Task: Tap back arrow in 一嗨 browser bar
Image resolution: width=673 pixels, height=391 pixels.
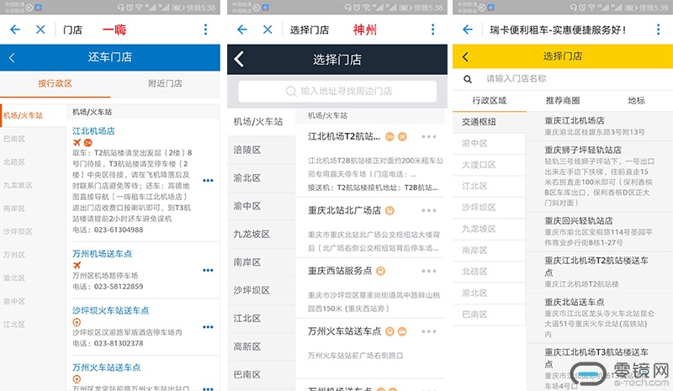Action: [15, 29]
